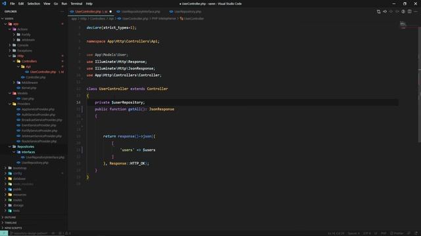
Task: Open Explorer panel more actions ellipsis
Action: click(x=62, y=12)
